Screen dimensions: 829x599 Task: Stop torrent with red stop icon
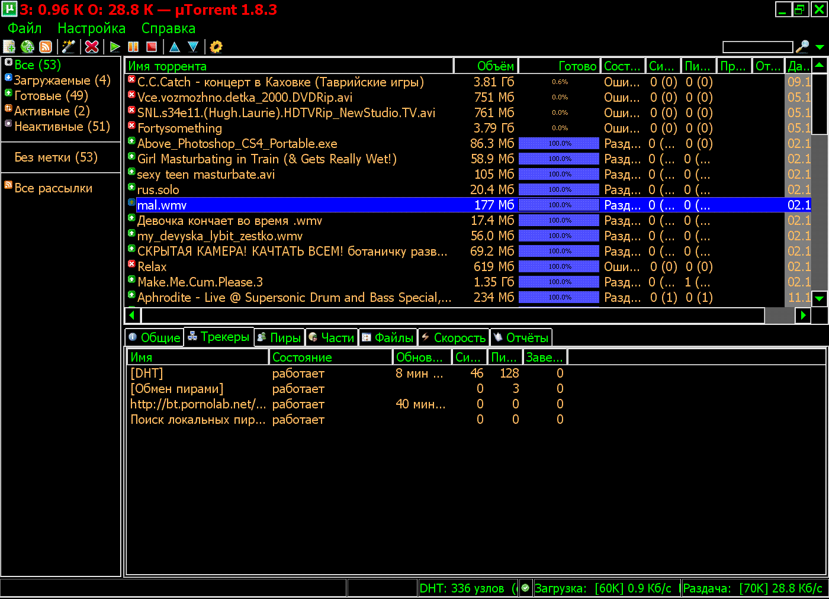(x=152, y=47)
